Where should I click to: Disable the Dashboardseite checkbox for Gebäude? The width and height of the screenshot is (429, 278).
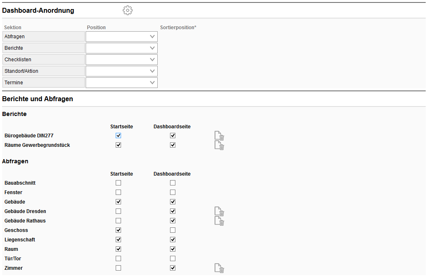(173, 202)
